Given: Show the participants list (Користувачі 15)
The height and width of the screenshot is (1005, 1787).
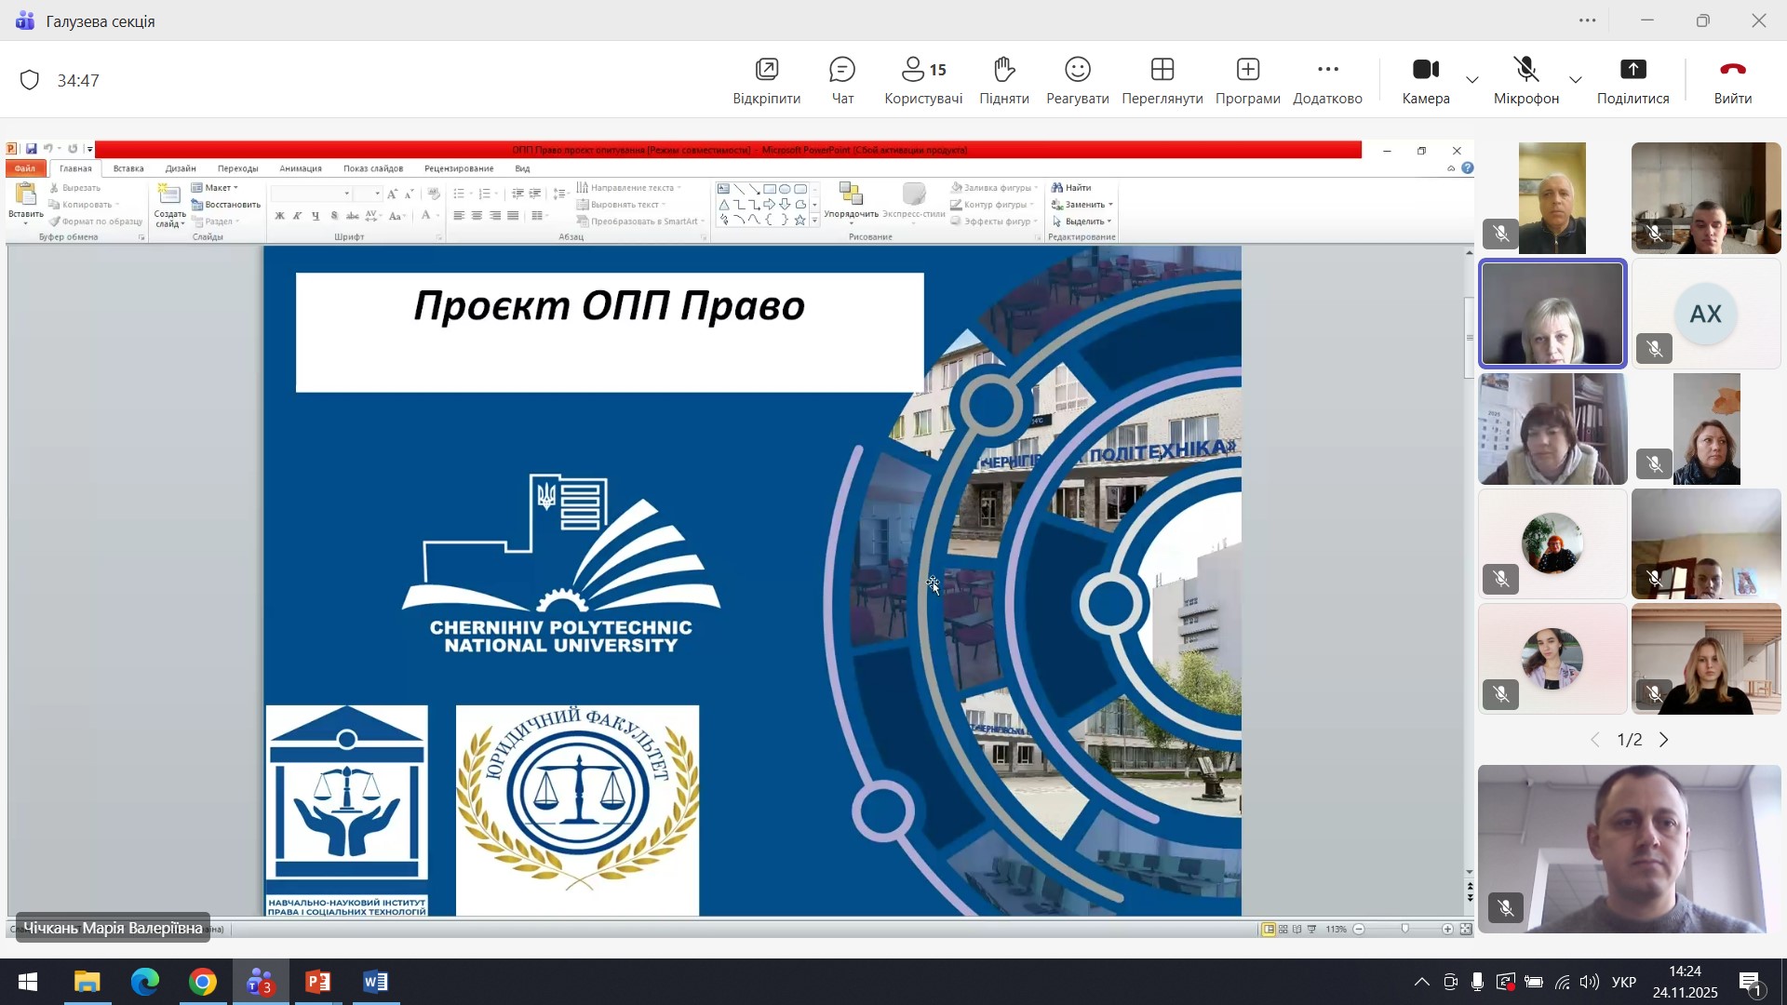Looking at the screenshot, I should click(x=923, y=71).
